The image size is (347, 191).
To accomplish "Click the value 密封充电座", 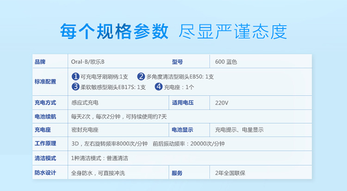I will pyautogui.click(x=85, y=130).
